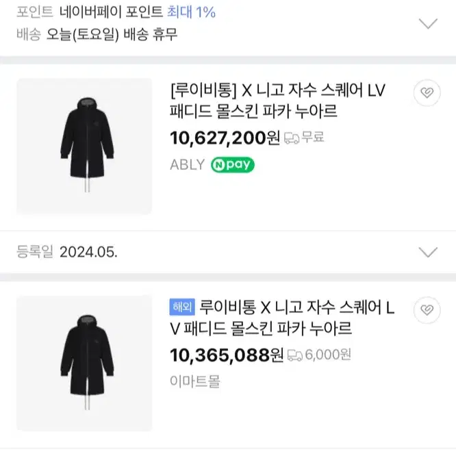Viewport: 456px width, 456px height.
Task: Open the first black parka product thumbnail
Action: (84, 147)
